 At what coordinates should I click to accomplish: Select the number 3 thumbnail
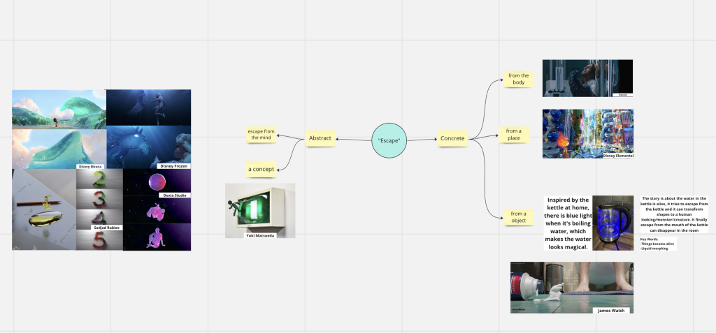click(x=99, y=199)
